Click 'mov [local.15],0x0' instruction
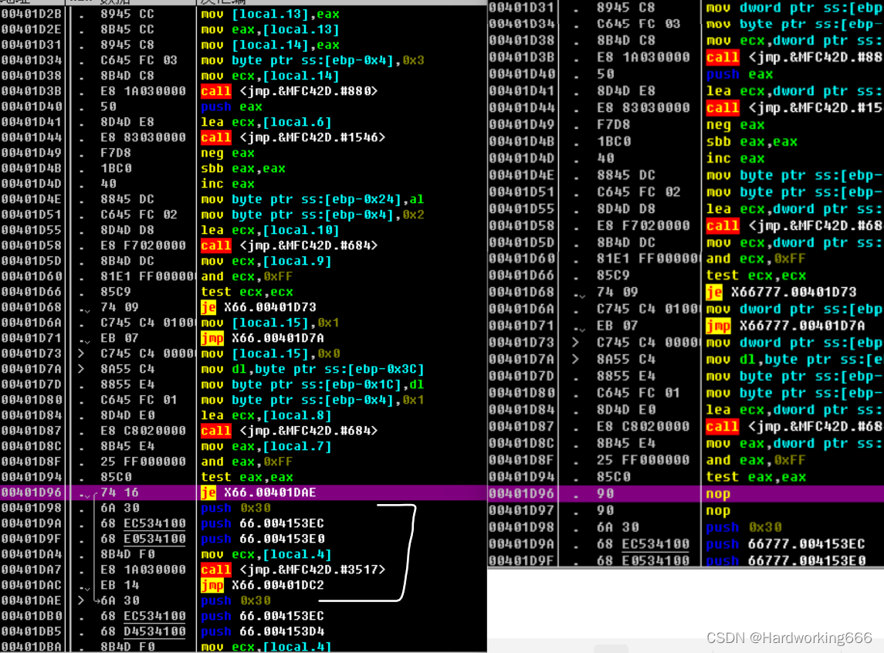The width and height of the screenshot is (884, 653). (270, 354)
